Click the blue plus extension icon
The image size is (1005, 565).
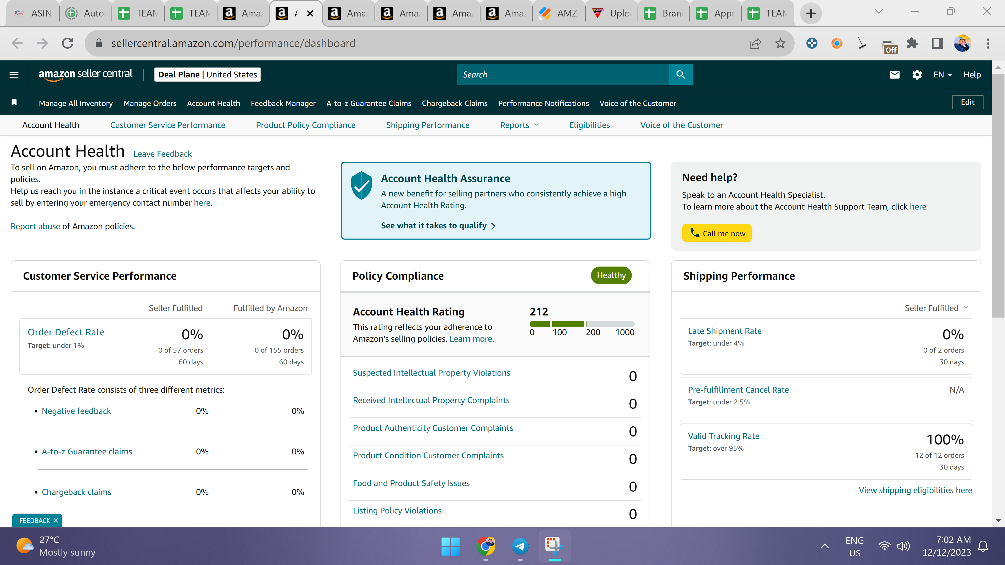[812, 43]
